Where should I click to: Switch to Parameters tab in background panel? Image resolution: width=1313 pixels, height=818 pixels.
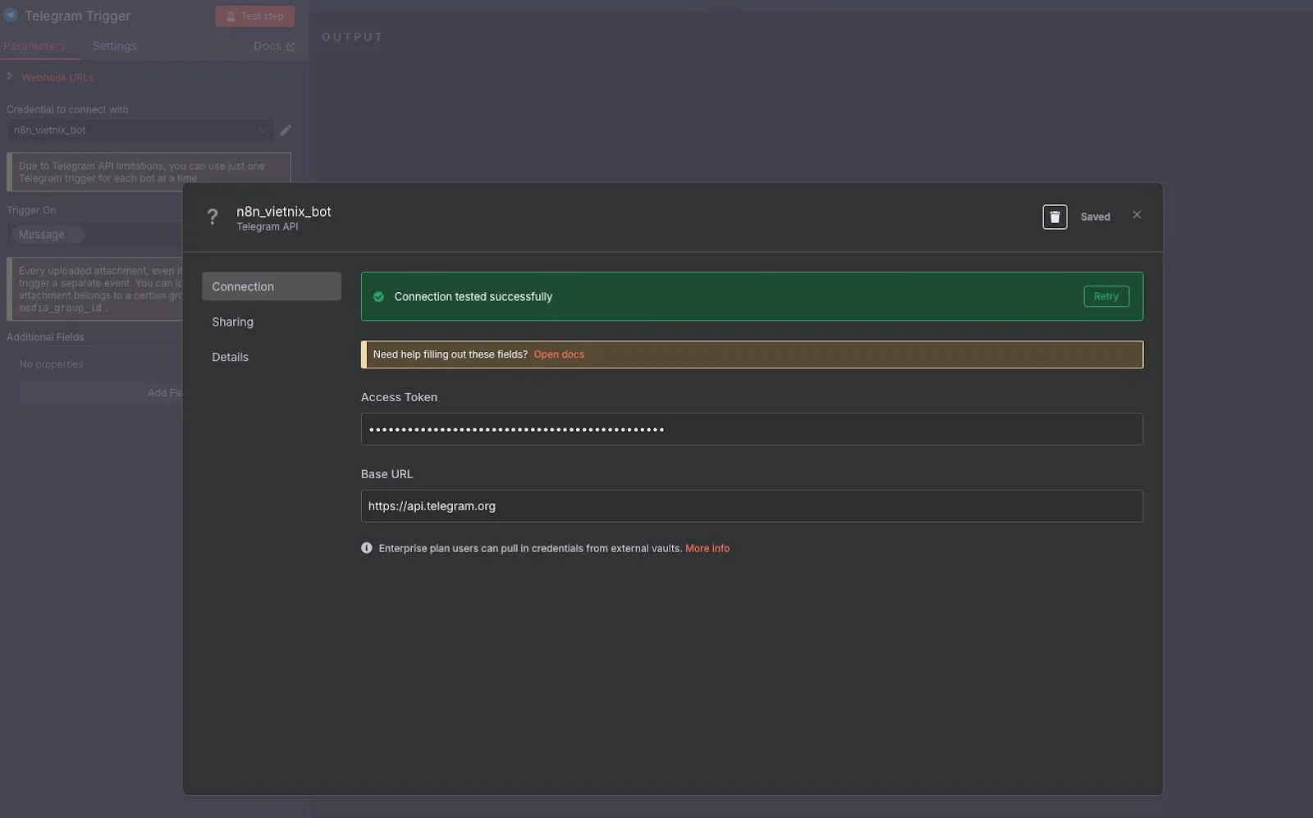point(34,46)
